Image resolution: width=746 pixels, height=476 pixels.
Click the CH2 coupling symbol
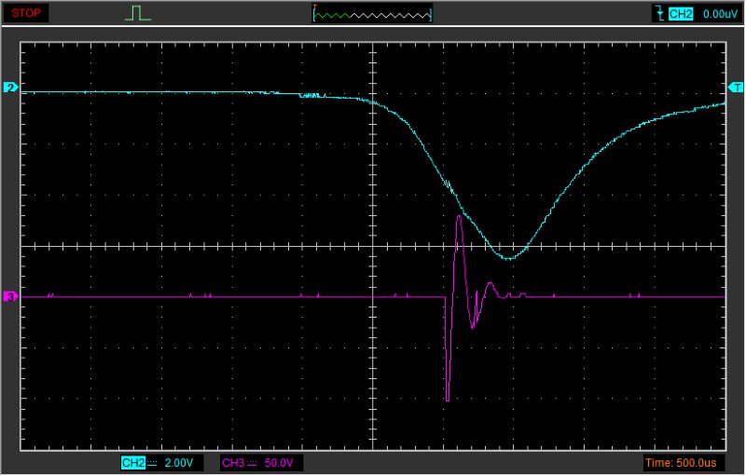point(152,463)
